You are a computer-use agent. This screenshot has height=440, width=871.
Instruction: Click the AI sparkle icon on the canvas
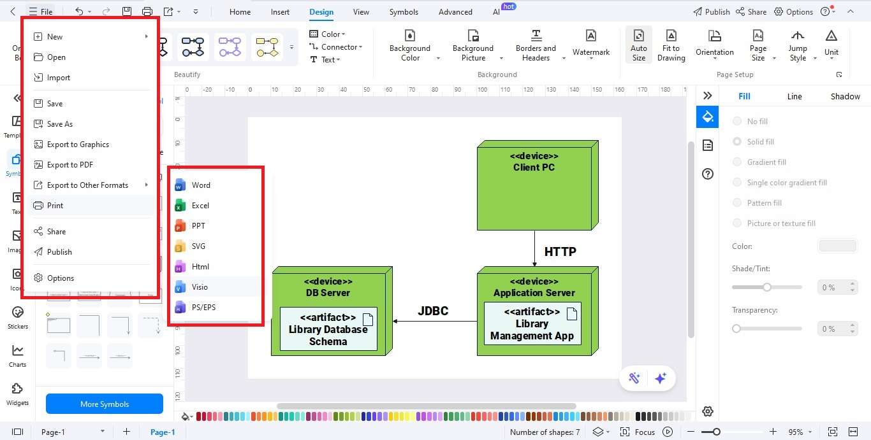(661, 378)
